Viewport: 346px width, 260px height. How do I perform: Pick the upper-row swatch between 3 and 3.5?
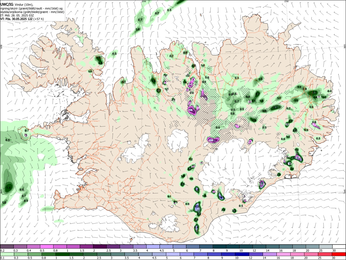(126, 246)
